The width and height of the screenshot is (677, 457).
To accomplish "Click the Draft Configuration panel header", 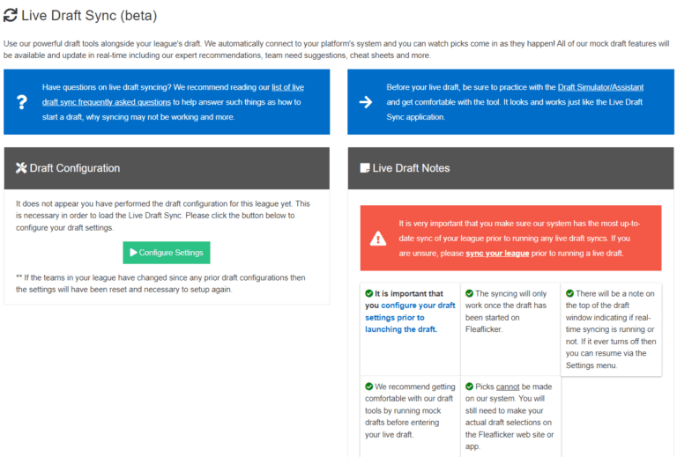I will [167, 168].
